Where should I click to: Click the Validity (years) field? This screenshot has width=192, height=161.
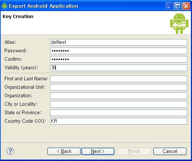[118, 68]
